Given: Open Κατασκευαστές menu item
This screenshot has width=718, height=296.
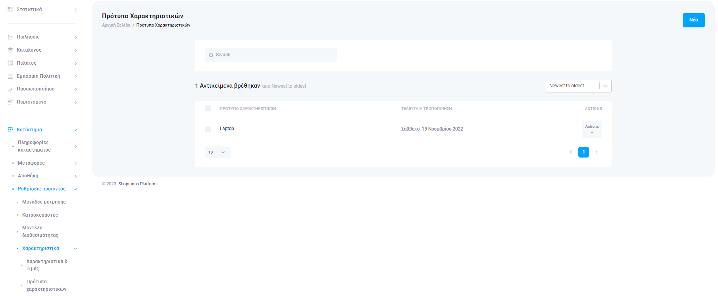Looking at the screenshot, I should (x=40, y=215).
